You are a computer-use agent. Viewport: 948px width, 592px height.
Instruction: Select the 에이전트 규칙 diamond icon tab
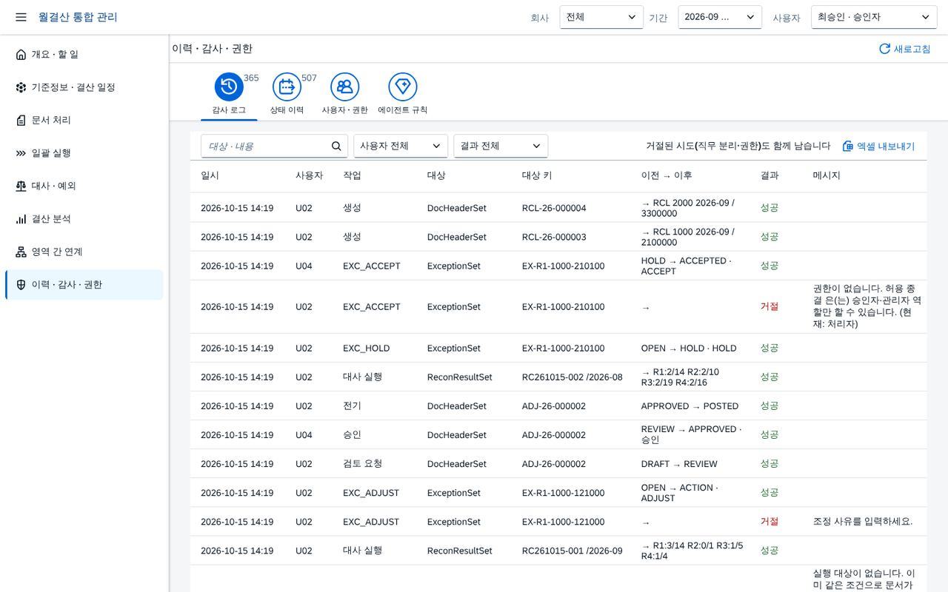[x=402, y=87]
